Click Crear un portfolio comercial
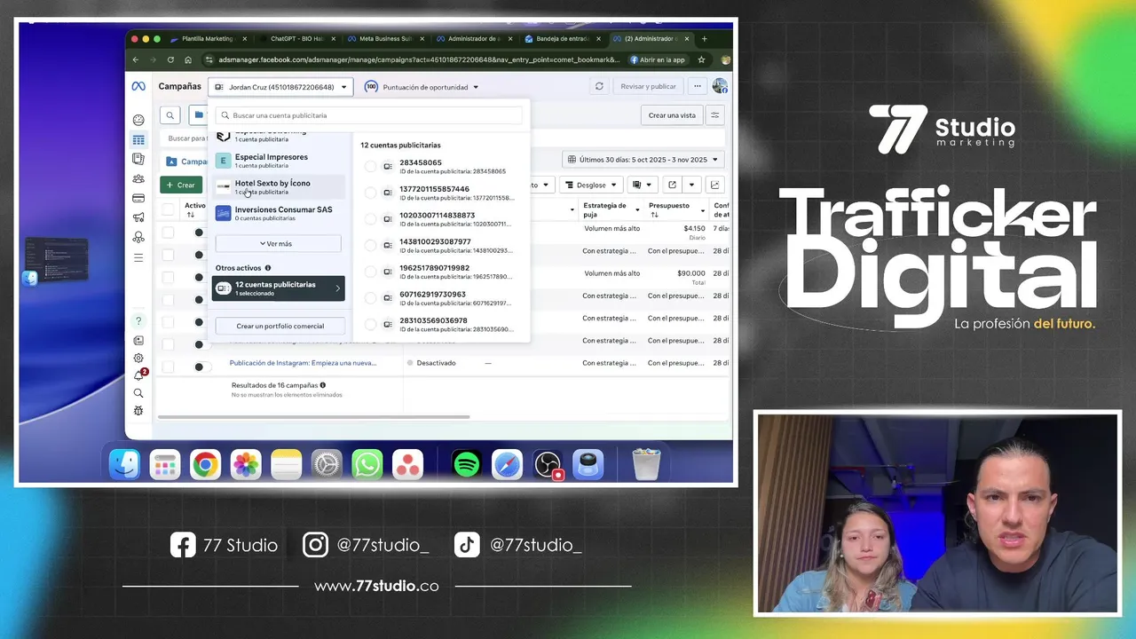The height and width of the screenshot is (639, 1136). [280, 326]
